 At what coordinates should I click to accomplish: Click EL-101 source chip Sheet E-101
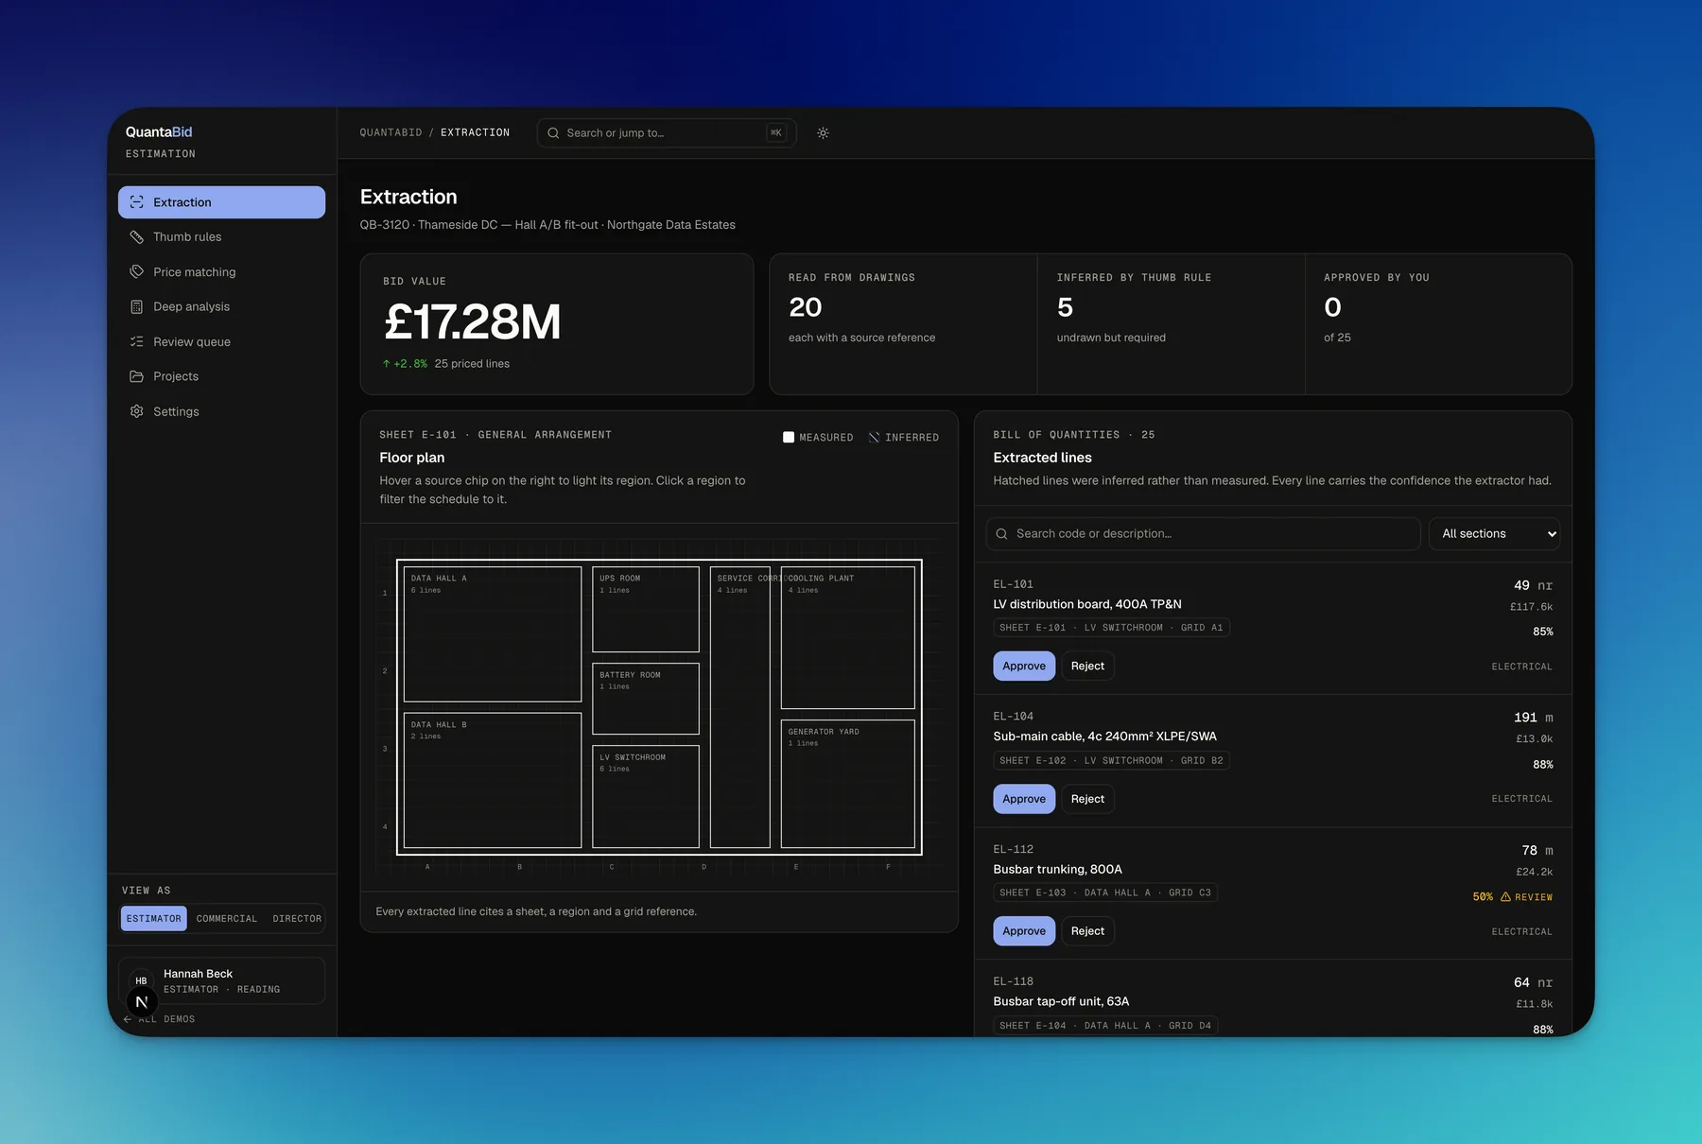pyautogui.click(x=1111, y=628)
